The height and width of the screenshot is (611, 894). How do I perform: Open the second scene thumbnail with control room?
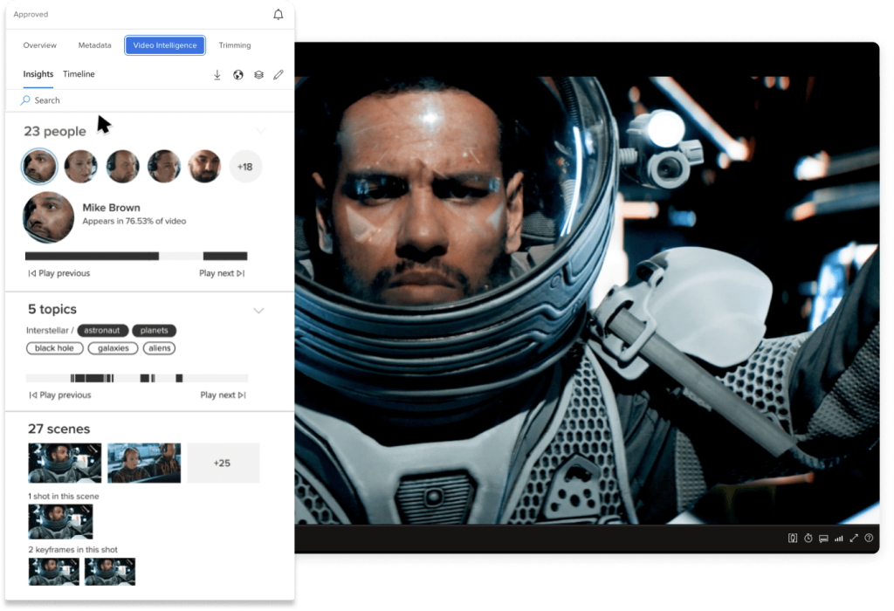click(144, 463)
